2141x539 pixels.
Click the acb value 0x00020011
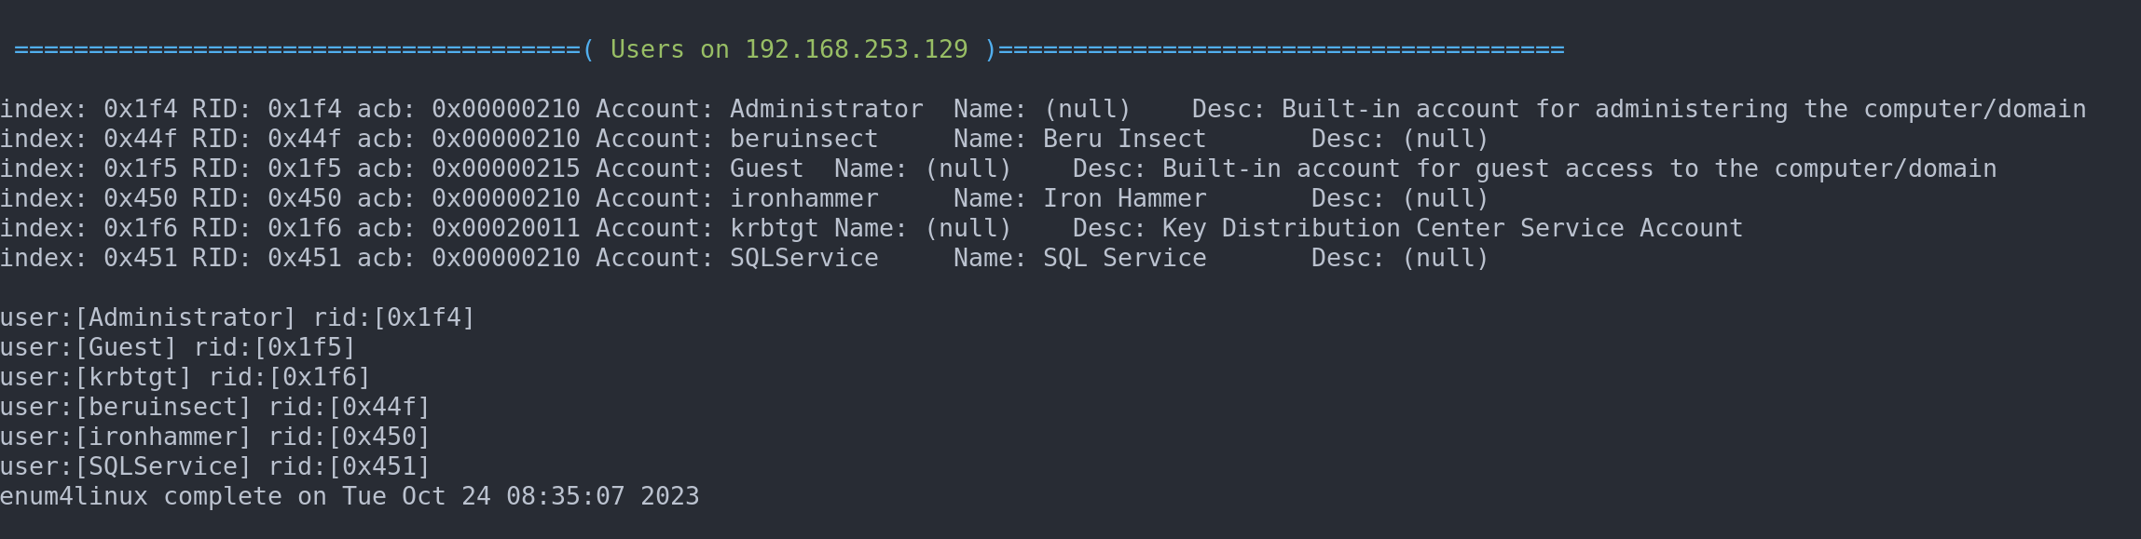coord(505,229)
